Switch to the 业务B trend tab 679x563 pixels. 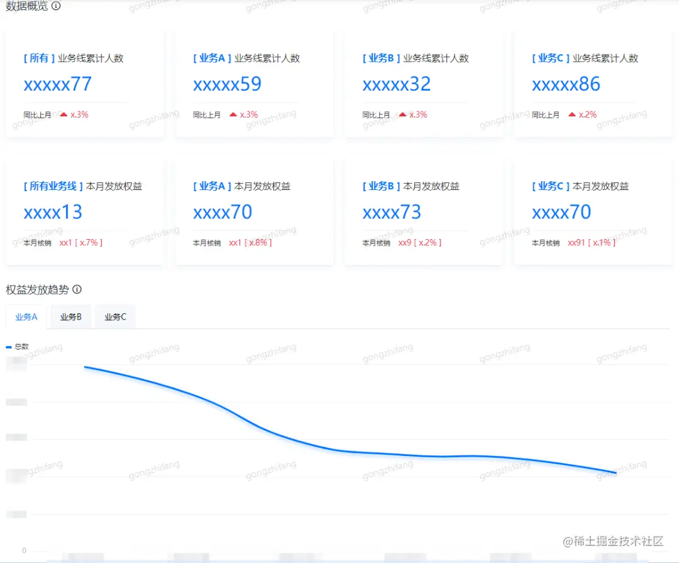(x=70, y=317)
